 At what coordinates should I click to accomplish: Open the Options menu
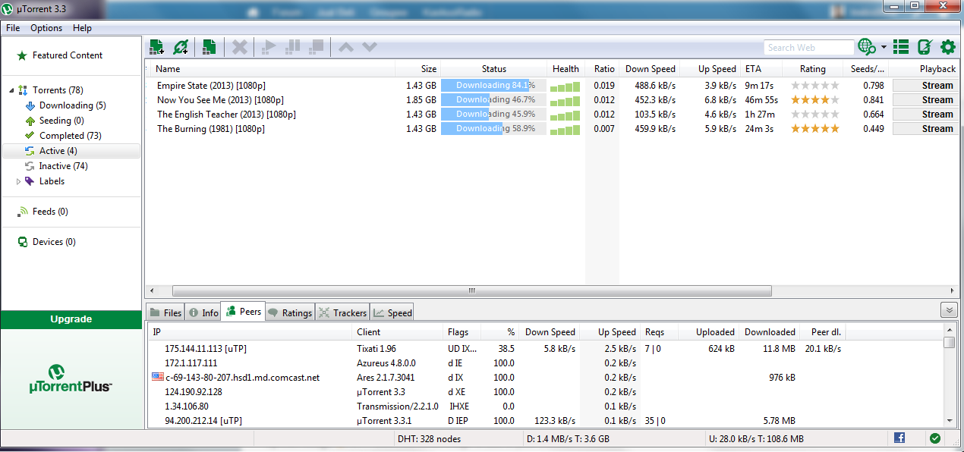[x=46, y=28]
